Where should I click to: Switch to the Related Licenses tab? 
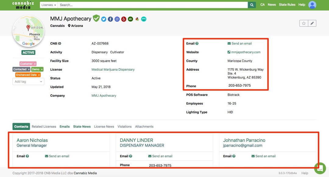[44, 126]
